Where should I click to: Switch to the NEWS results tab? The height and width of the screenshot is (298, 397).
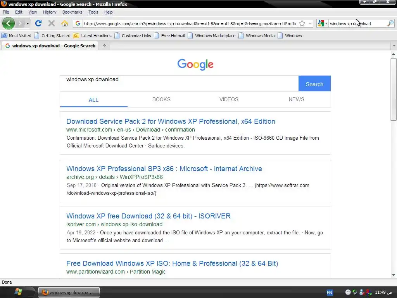(x=297, y=99)
